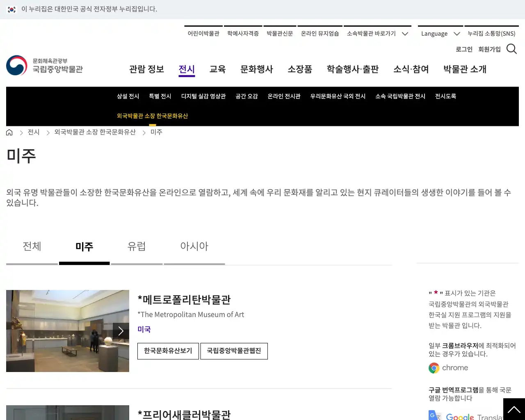
Task: Open 학예사자격증 link
Action: tap(243, 34)
